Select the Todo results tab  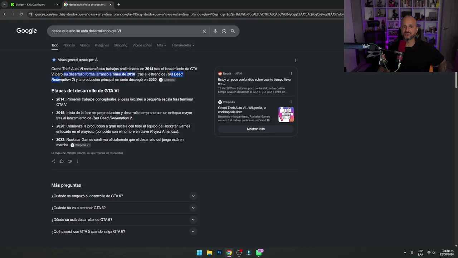pyautogui.click(x=55, y=46)
